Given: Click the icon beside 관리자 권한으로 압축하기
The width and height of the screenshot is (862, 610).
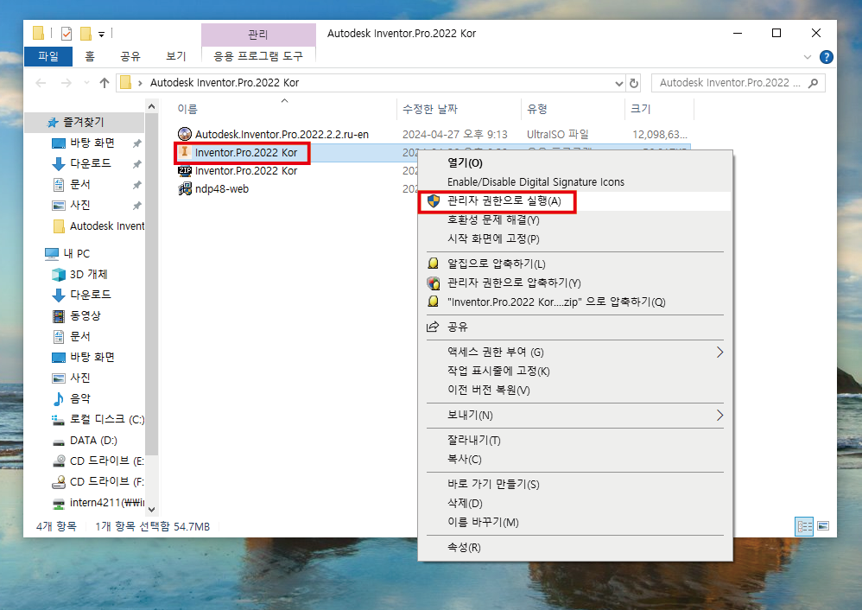Looking at the screenshot, I should point(434,283).
